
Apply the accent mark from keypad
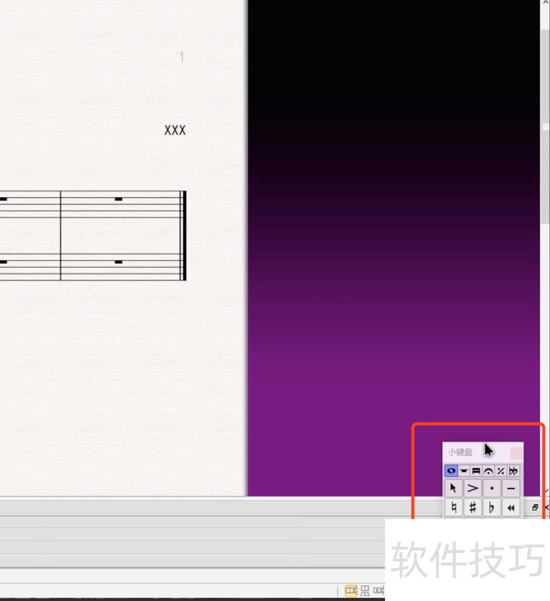473,488
